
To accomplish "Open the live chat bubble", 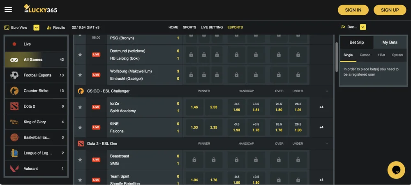I will tap(396, 170).
